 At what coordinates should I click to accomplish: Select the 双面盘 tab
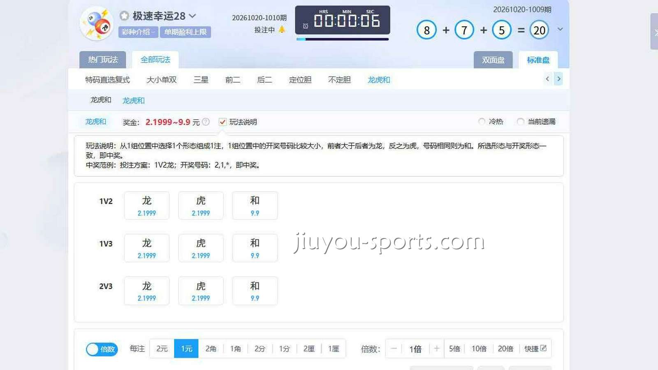[x=493, y=60]
